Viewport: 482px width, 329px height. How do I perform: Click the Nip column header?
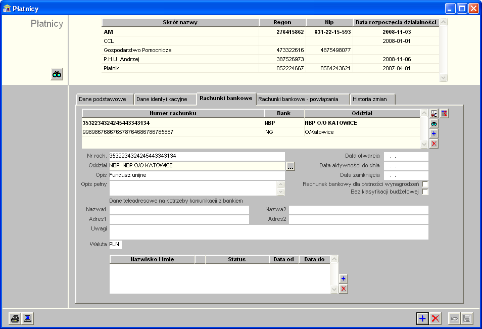pyautogui.click(x=329, y=22)
